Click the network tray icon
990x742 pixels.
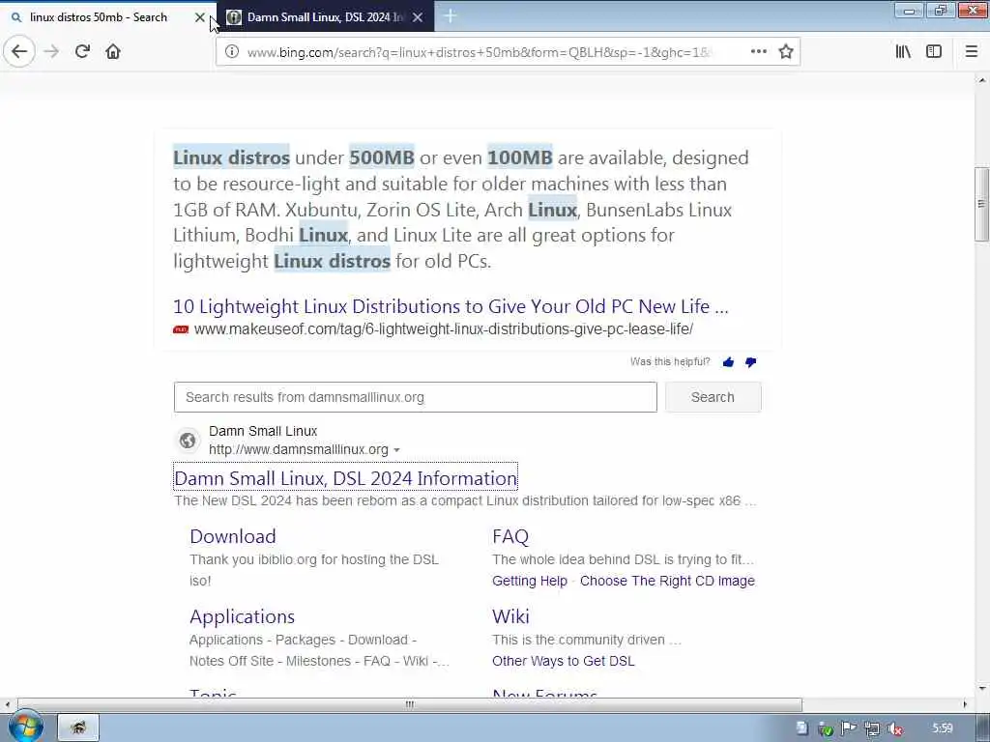coord(872,729)
